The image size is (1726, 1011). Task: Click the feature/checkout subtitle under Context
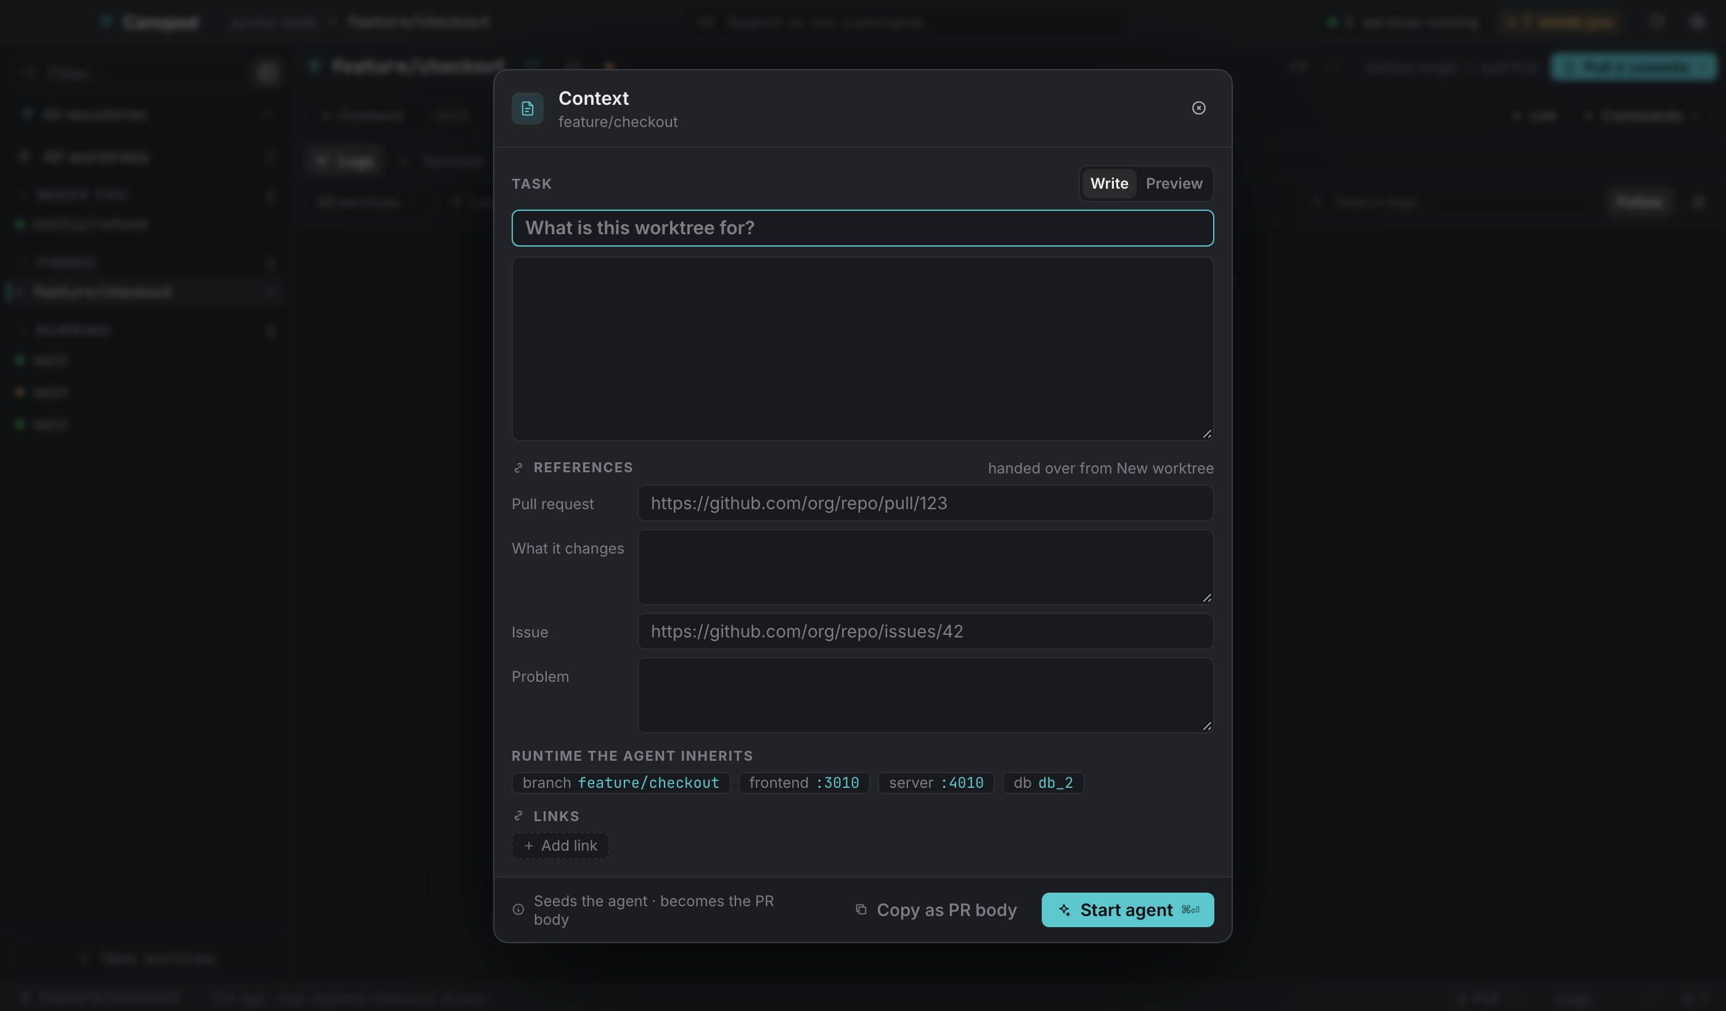pos(618,122)
